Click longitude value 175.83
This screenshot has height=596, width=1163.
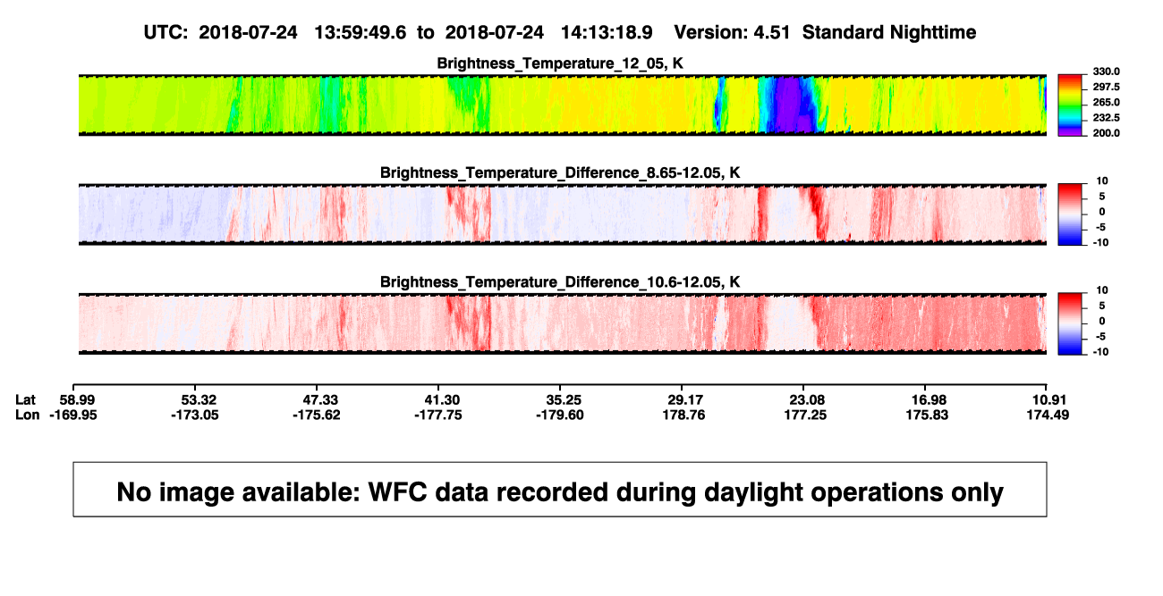pos(926,415)
